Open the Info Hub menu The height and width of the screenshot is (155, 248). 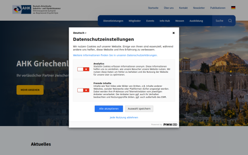pos(165,21)
